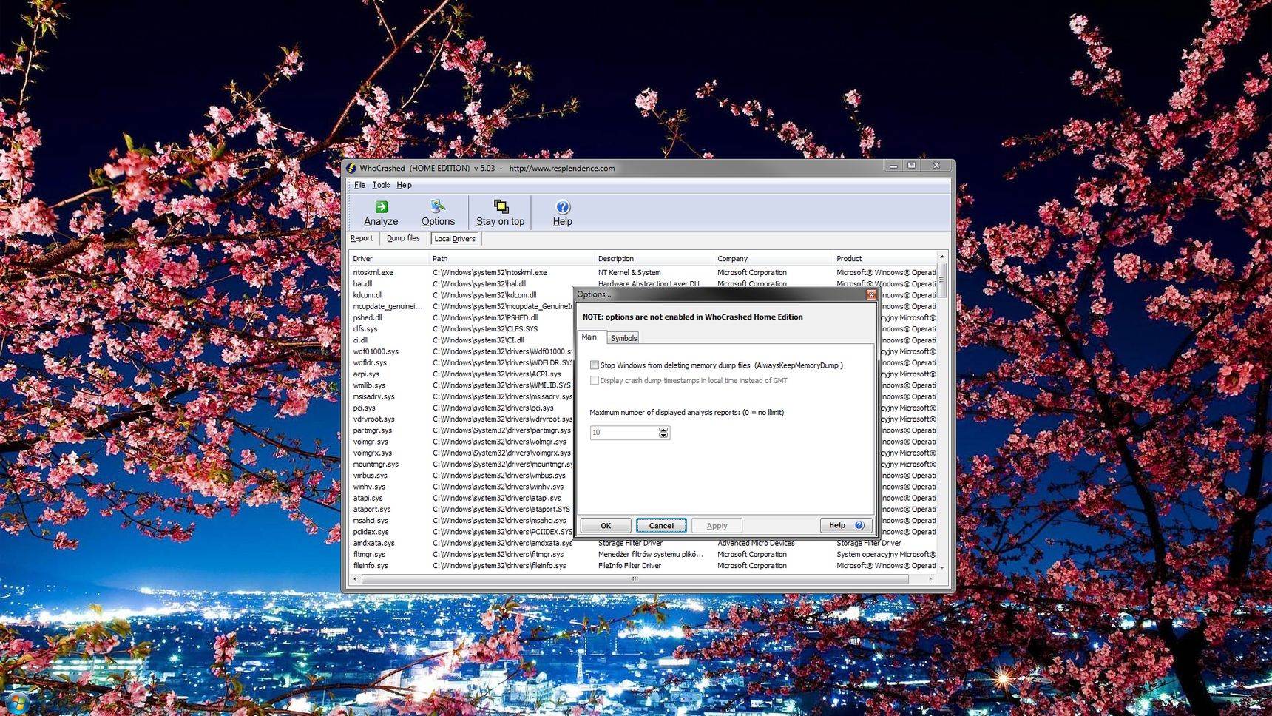Screen dimensions: 1272x716
Task: Click the WhoCrashed lightning title bar icon
Action: point(351,168)
